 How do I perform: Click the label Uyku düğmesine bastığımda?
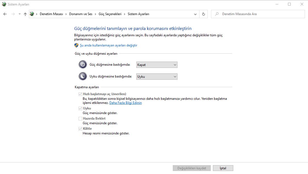111,76
